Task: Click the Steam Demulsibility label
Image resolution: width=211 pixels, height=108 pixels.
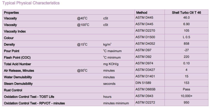Action: click(x=18, y=84)
